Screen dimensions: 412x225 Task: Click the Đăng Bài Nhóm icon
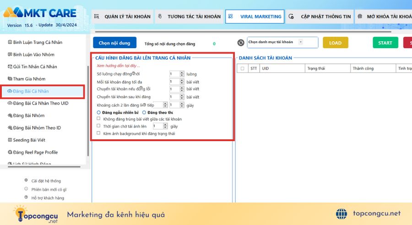click(10, 115)
